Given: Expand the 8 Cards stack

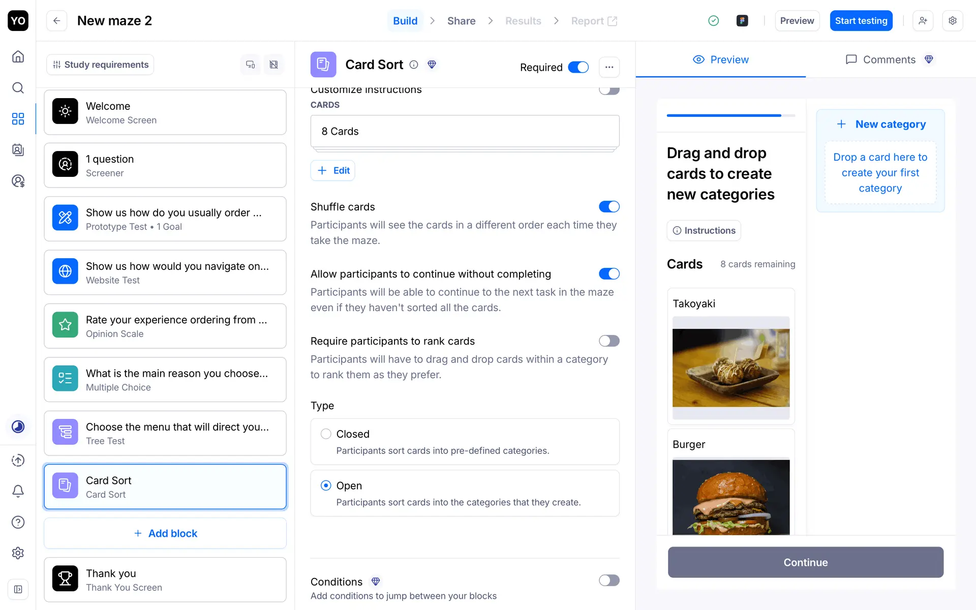Looking at the screenshot, I should click(x=465, y=131).
